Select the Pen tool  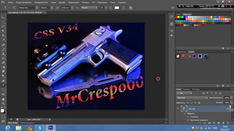3,81
